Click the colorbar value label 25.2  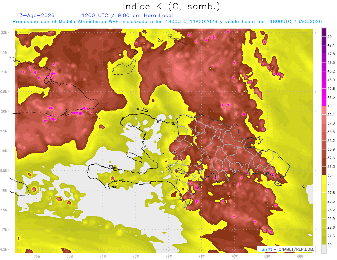pyautogui.click(x=331, y=210)
